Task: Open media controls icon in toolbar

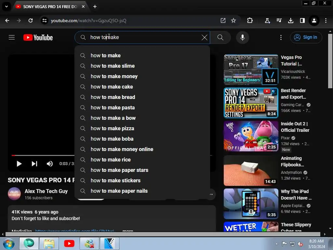Action: [279, 21]
